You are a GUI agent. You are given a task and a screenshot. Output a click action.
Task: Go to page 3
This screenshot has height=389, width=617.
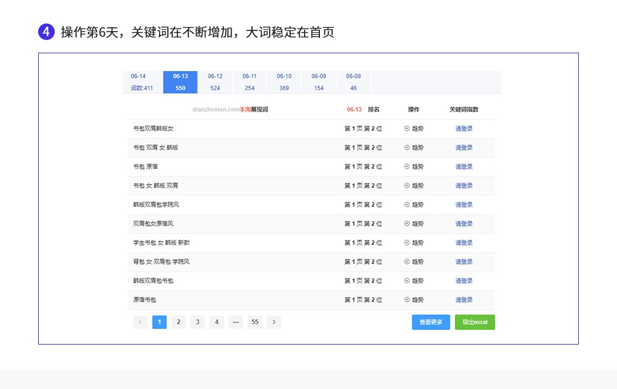[x=198, y=322]
